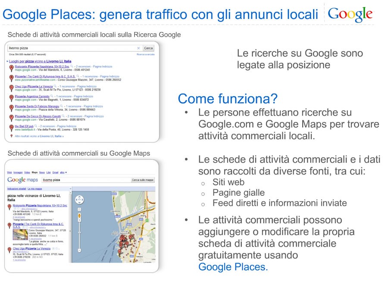Screen dimensions: 388x282
Task: Click the Google Maps 'livorno pizza' search field
Action: (86, 180)
